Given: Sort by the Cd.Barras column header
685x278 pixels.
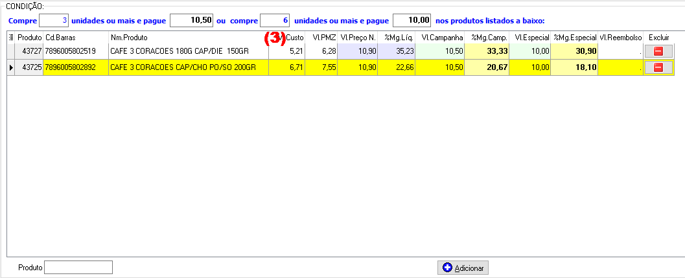Looking at the screenshot, I should tap(76, 38).
